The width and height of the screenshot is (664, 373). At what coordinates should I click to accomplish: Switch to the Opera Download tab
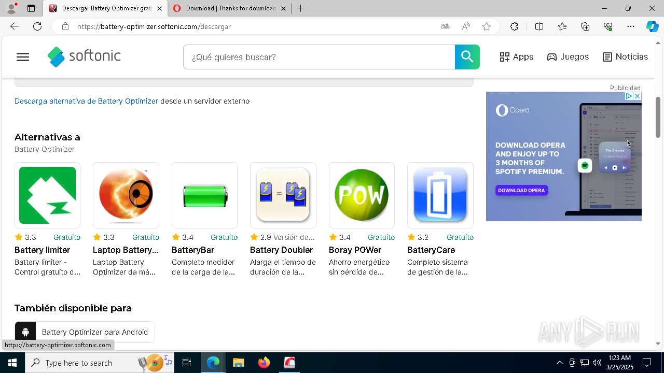tap(229, 8)
